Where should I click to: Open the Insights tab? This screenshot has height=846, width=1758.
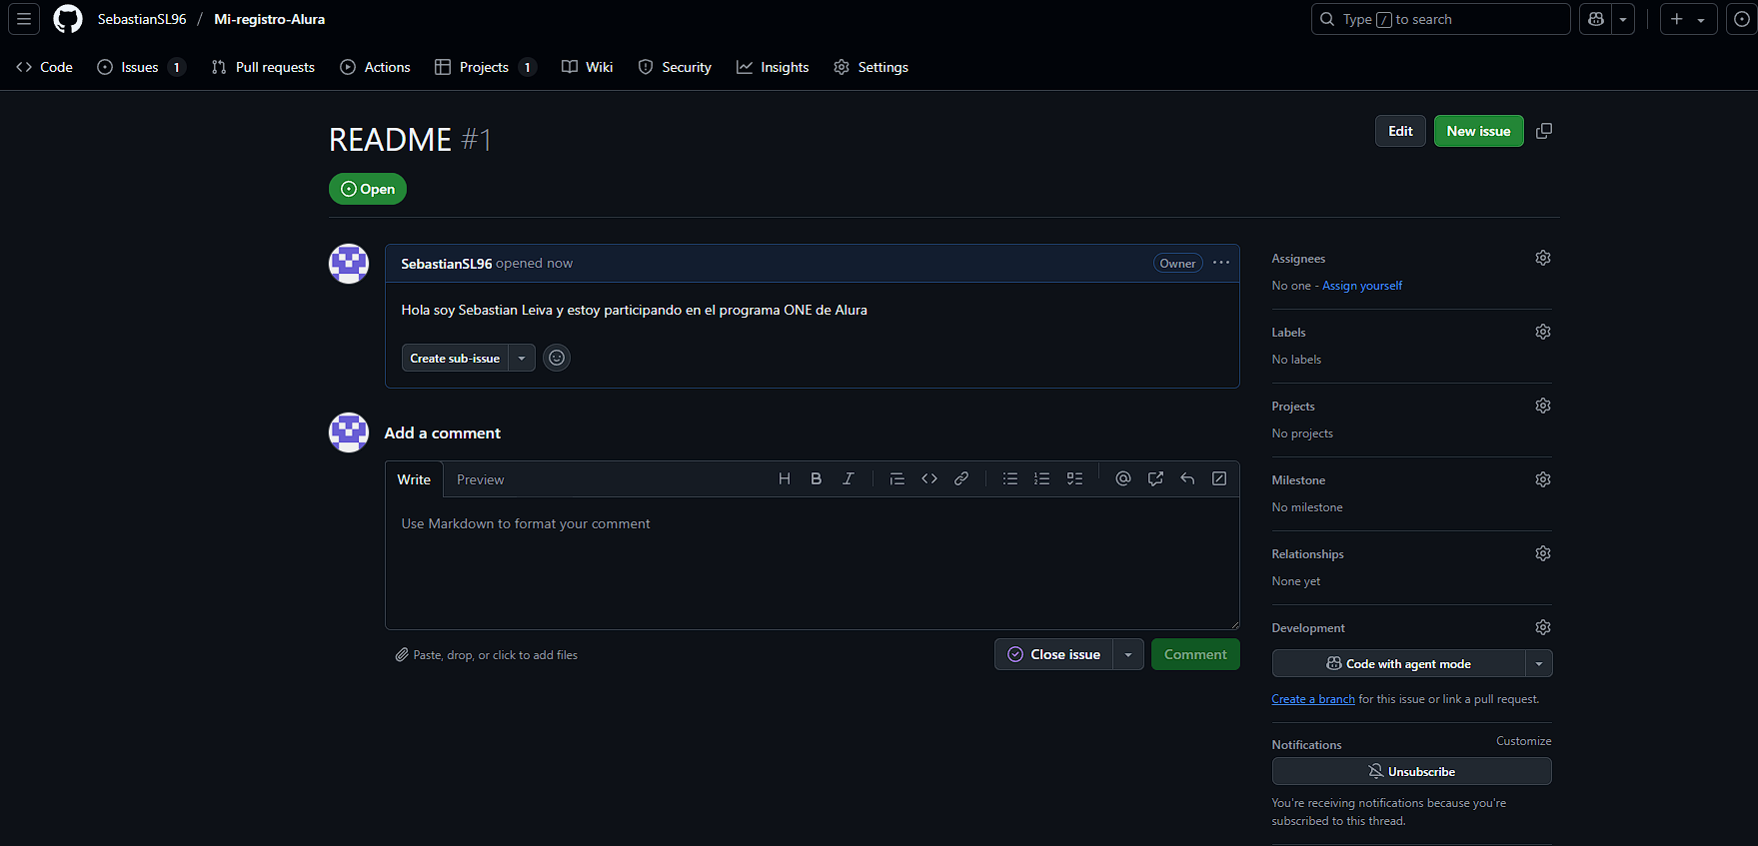pos(773,67)
